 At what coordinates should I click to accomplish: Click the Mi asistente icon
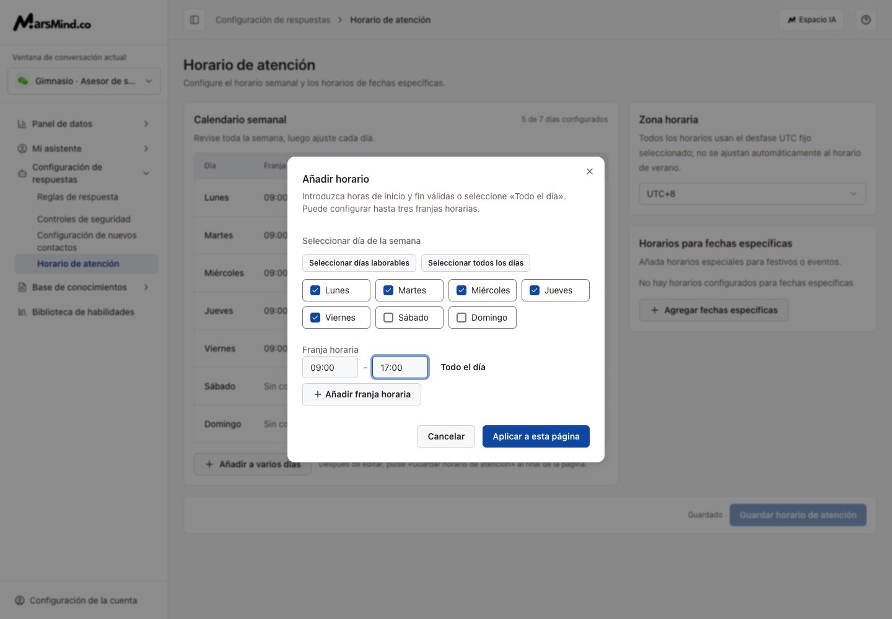[22, 149]
